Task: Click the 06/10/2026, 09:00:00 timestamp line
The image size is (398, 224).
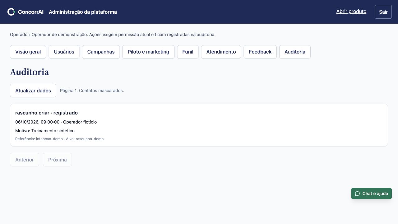Action: coord(56,122)
